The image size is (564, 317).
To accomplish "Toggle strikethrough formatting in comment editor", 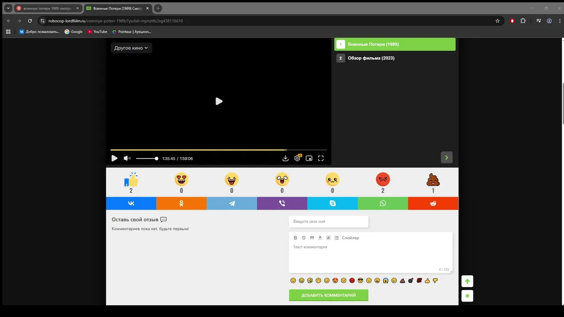I will point(304,238).
